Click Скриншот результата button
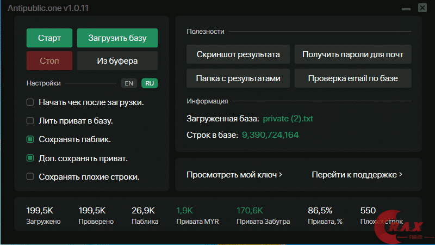435x245 pixels. 238,55
